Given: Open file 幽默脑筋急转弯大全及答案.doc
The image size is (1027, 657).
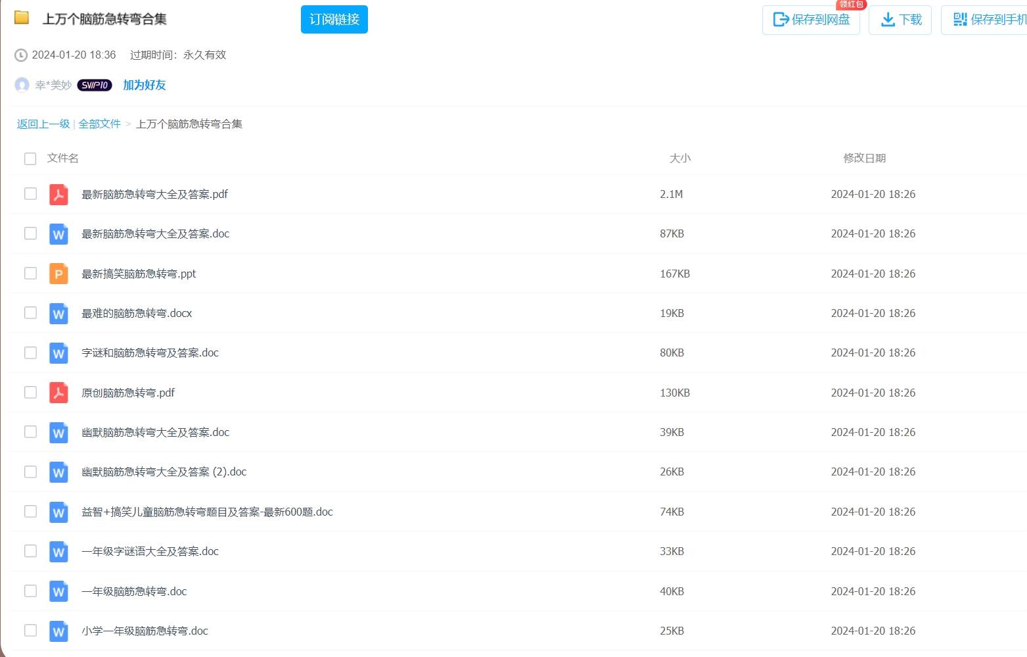Looking at the screenshot, I should 155,432.
